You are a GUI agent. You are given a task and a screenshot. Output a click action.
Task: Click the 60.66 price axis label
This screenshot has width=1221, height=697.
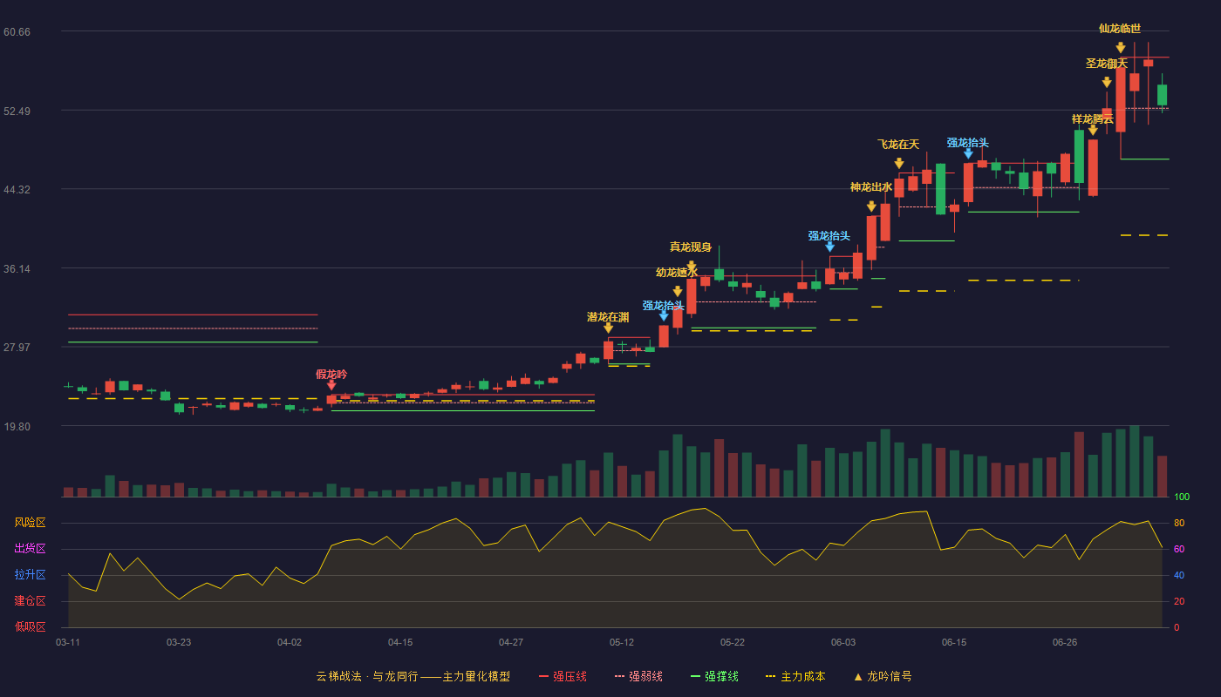click(17, 32)
